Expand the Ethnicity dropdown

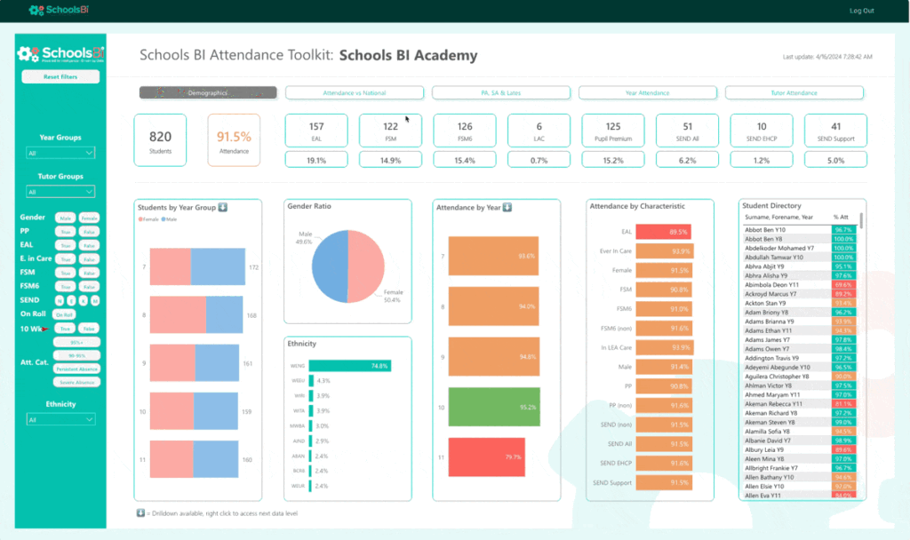[60, 419]
